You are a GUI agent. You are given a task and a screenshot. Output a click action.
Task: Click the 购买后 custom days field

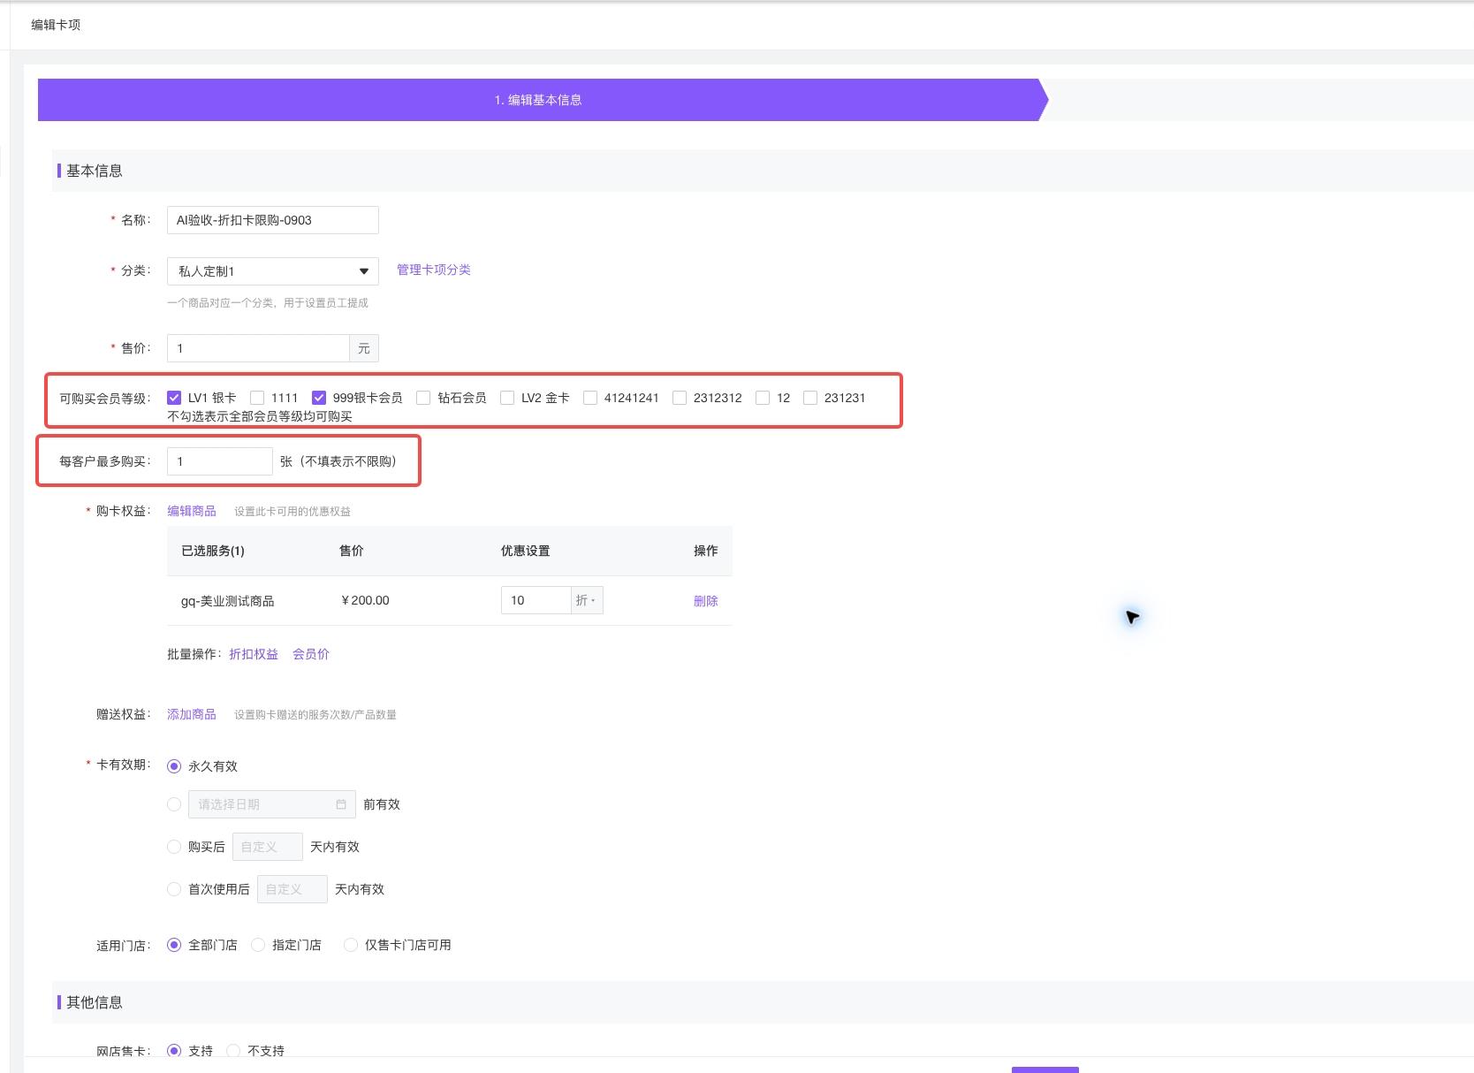(268, 847)
